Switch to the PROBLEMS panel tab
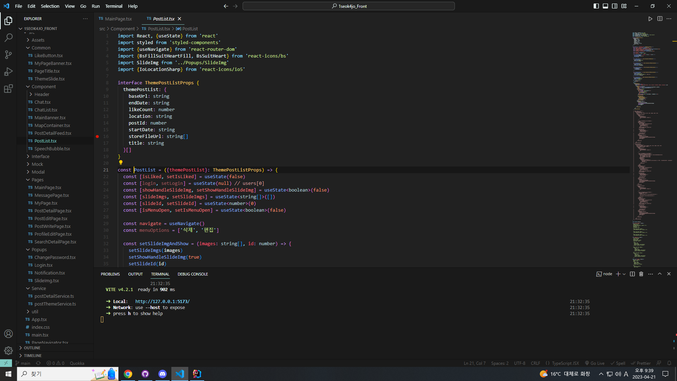The image size is (677, 381). [x=110, y=274]
